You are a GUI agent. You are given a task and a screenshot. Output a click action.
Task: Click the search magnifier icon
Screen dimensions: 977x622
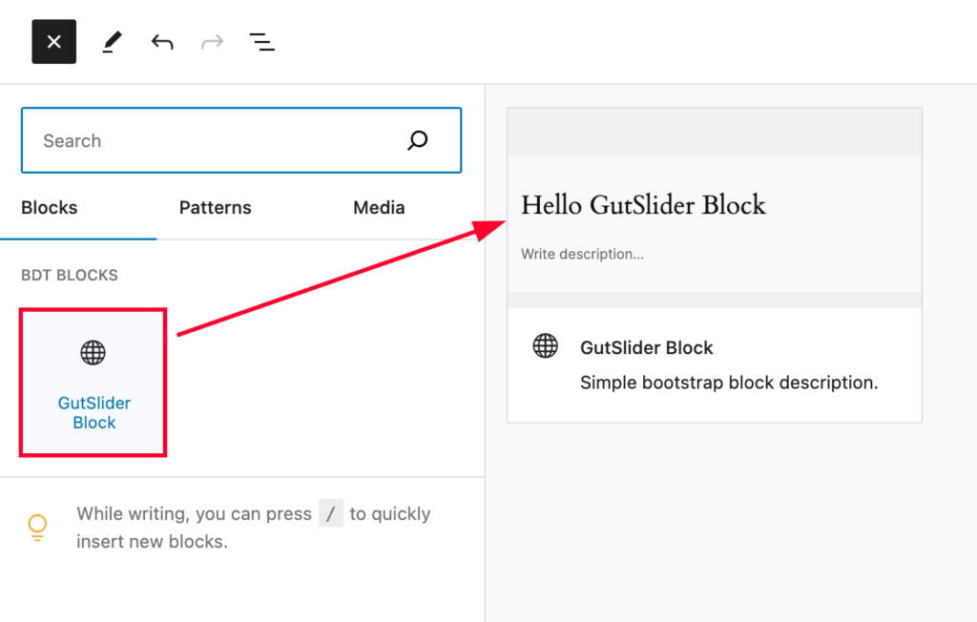417,140
